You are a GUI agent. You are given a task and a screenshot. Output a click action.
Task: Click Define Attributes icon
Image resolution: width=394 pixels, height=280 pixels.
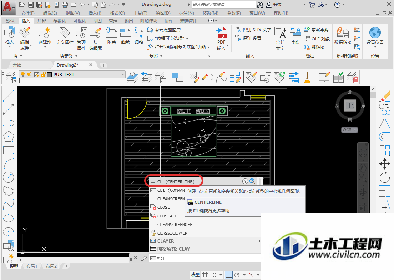tap(65, 33)
